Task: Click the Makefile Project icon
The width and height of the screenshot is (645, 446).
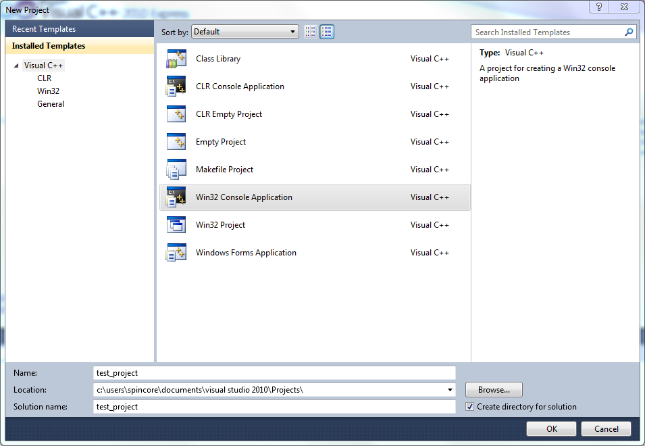Action: (176, 170)
